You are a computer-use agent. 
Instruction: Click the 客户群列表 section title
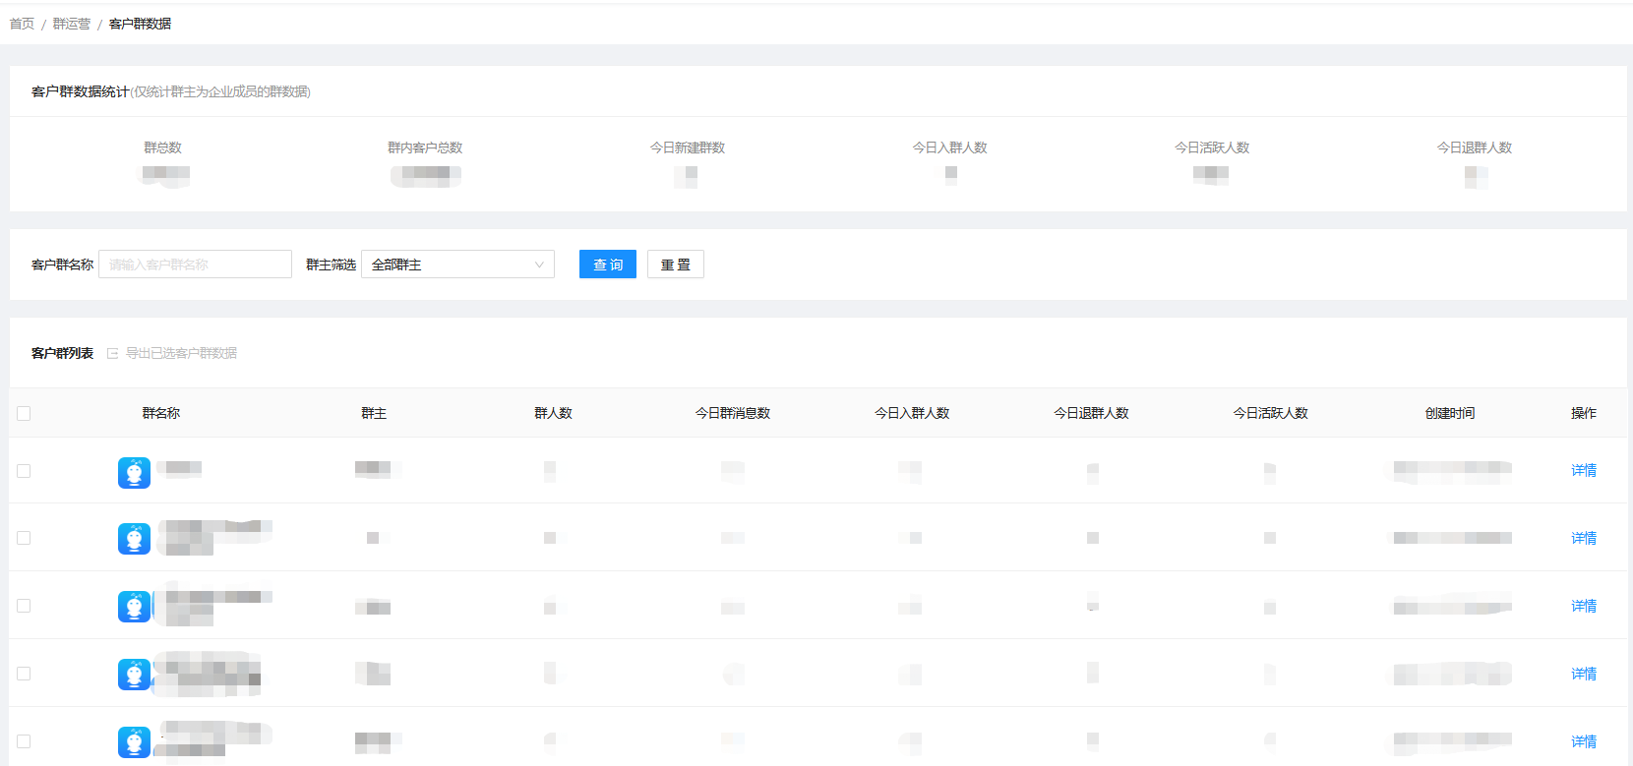62,353
